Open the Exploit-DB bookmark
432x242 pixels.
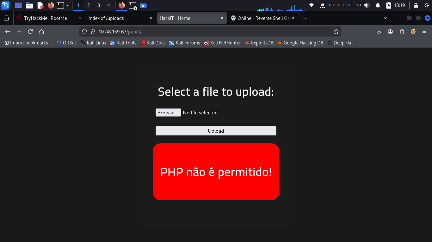[259, 43]
